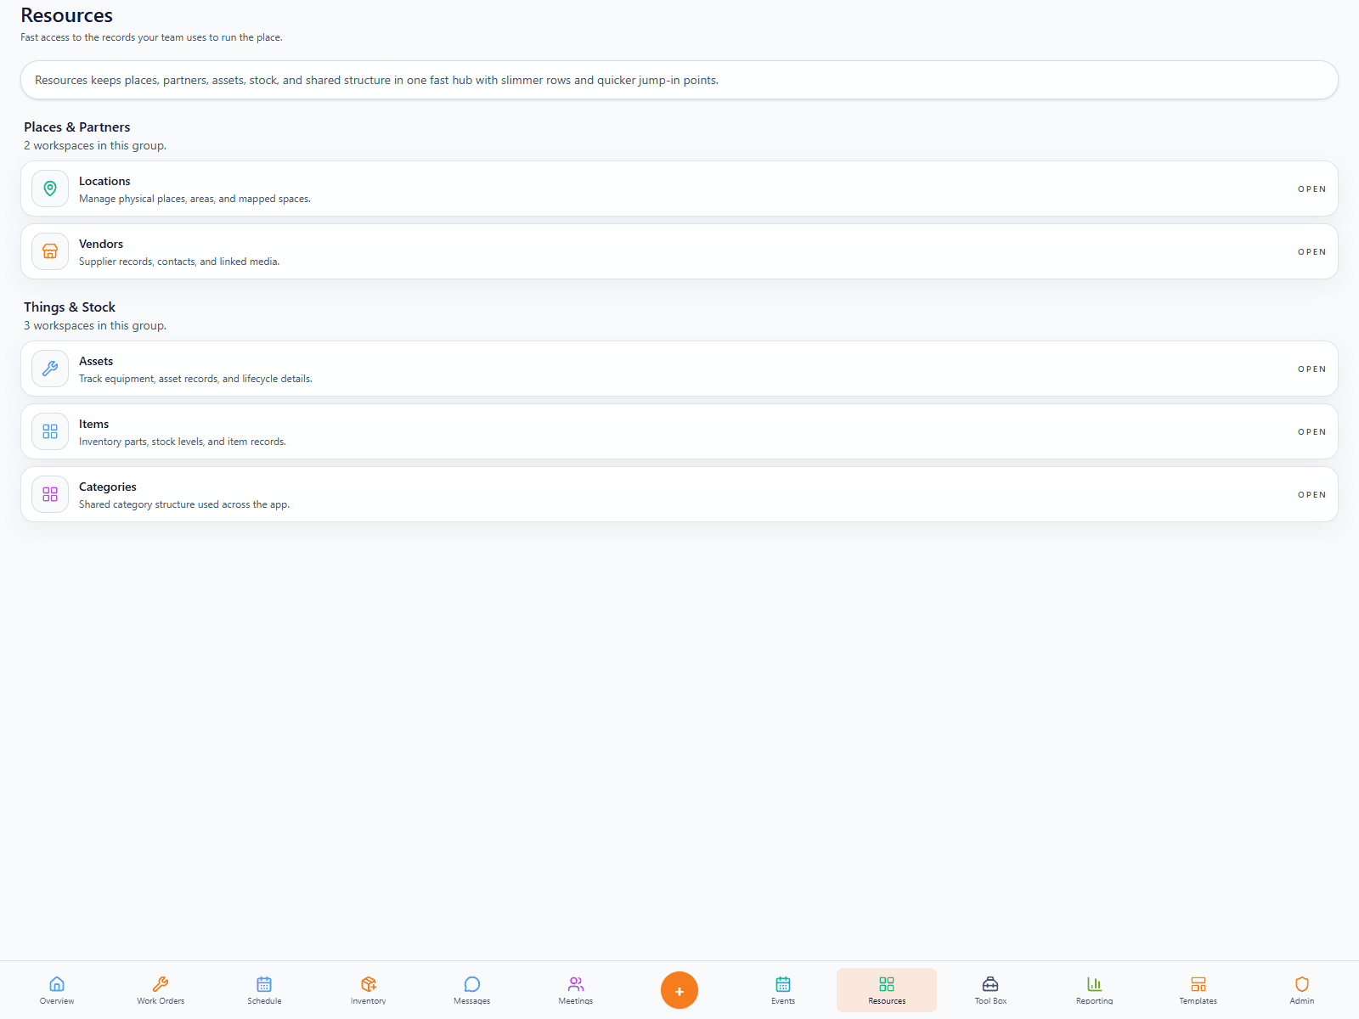Select the Assets wrench icon
The height and width of the screenshot is (1019, 1359).
click(x=49, y=369)
